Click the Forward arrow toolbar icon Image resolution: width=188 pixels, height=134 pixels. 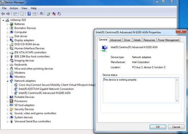[8, 14]
